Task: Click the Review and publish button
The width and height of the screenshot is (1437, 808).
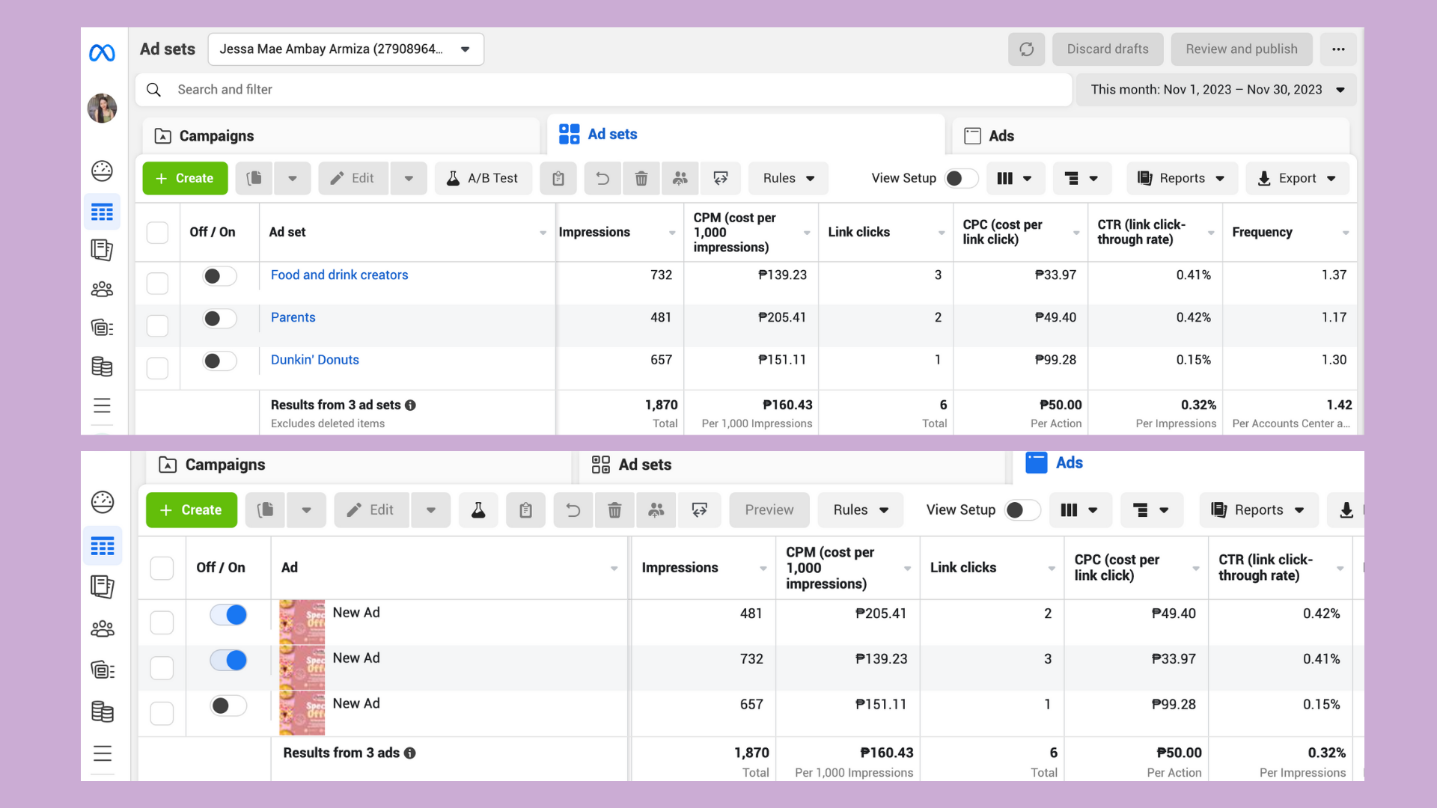Action: click(x=1241, y=49)
